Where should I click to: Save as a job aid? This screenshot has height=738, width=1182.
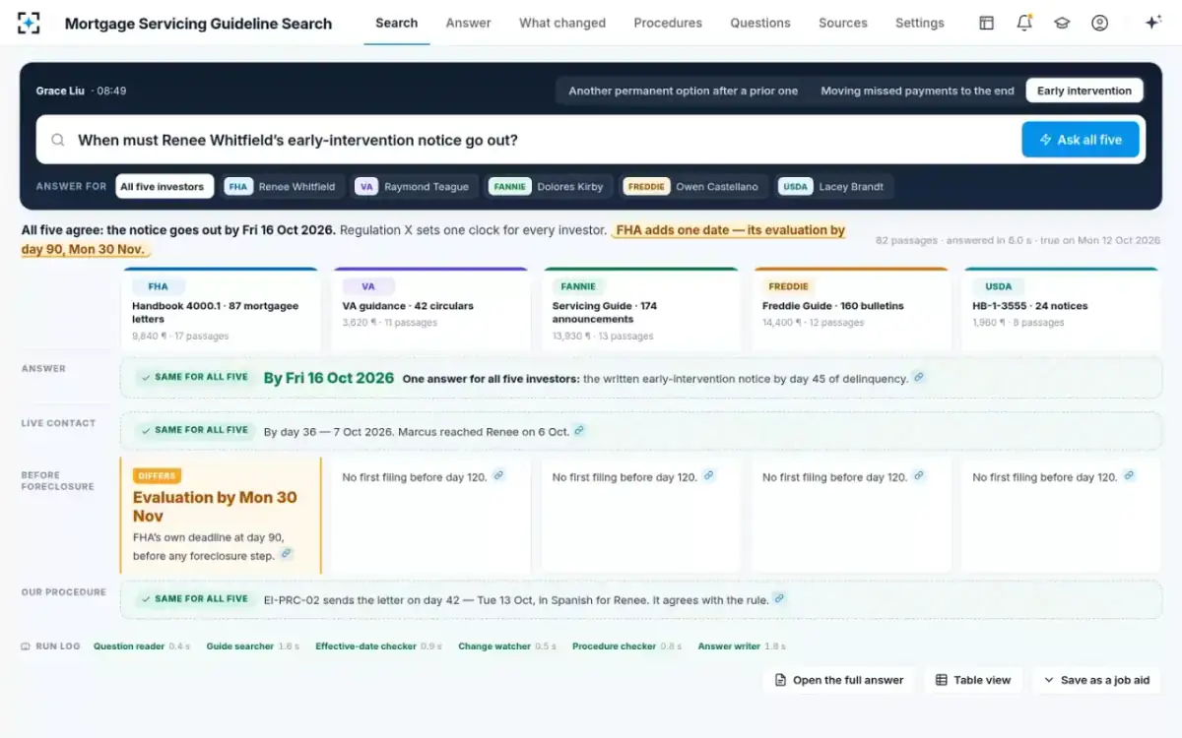pyautogui.click(x=1096, y=680)
